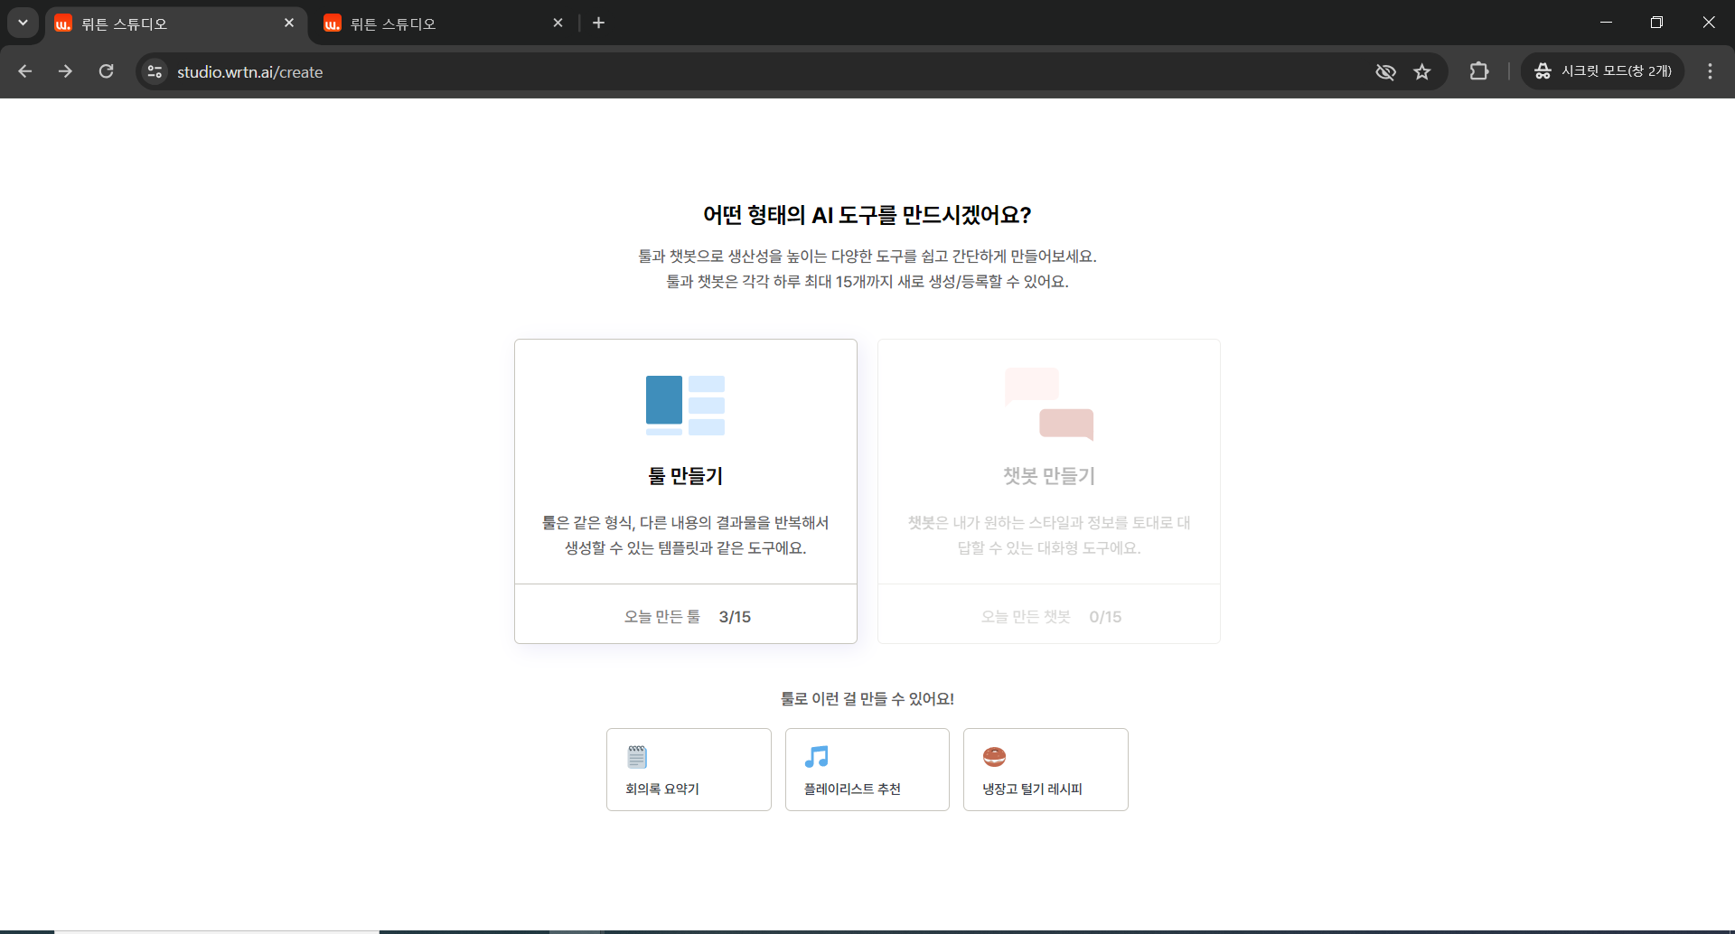Click the blue tool layout icon
This screenshot has width=1735, height=934.
coord(685,405)
